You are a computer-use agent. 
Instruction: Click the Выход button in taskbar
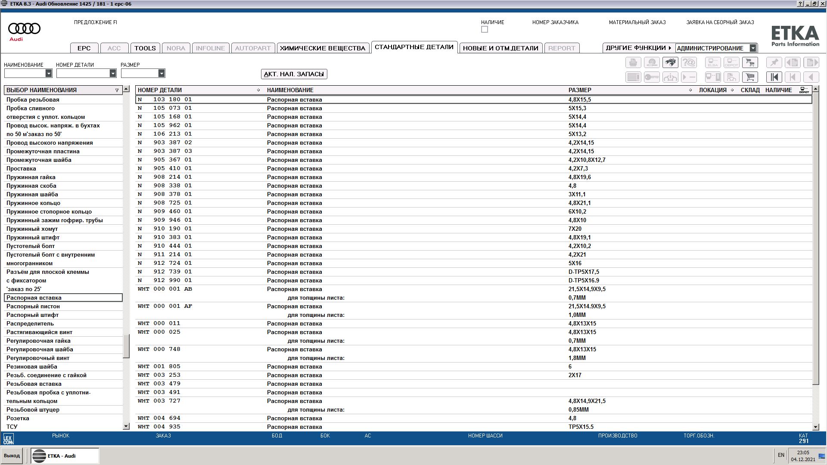pos(12,456)
